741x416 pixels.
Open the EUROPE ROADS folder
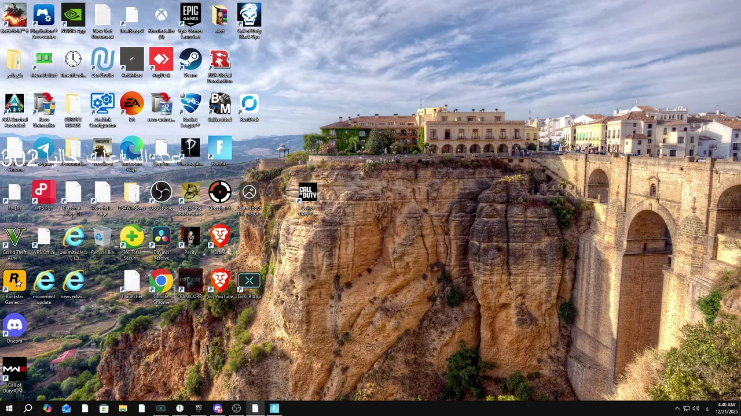[73, 110]
